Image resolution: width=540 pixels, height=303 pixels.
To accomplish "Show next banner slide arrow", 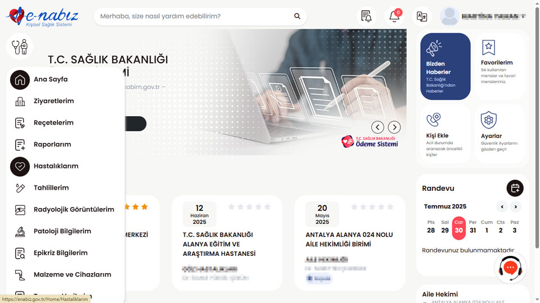I will (x=394, y=127).
